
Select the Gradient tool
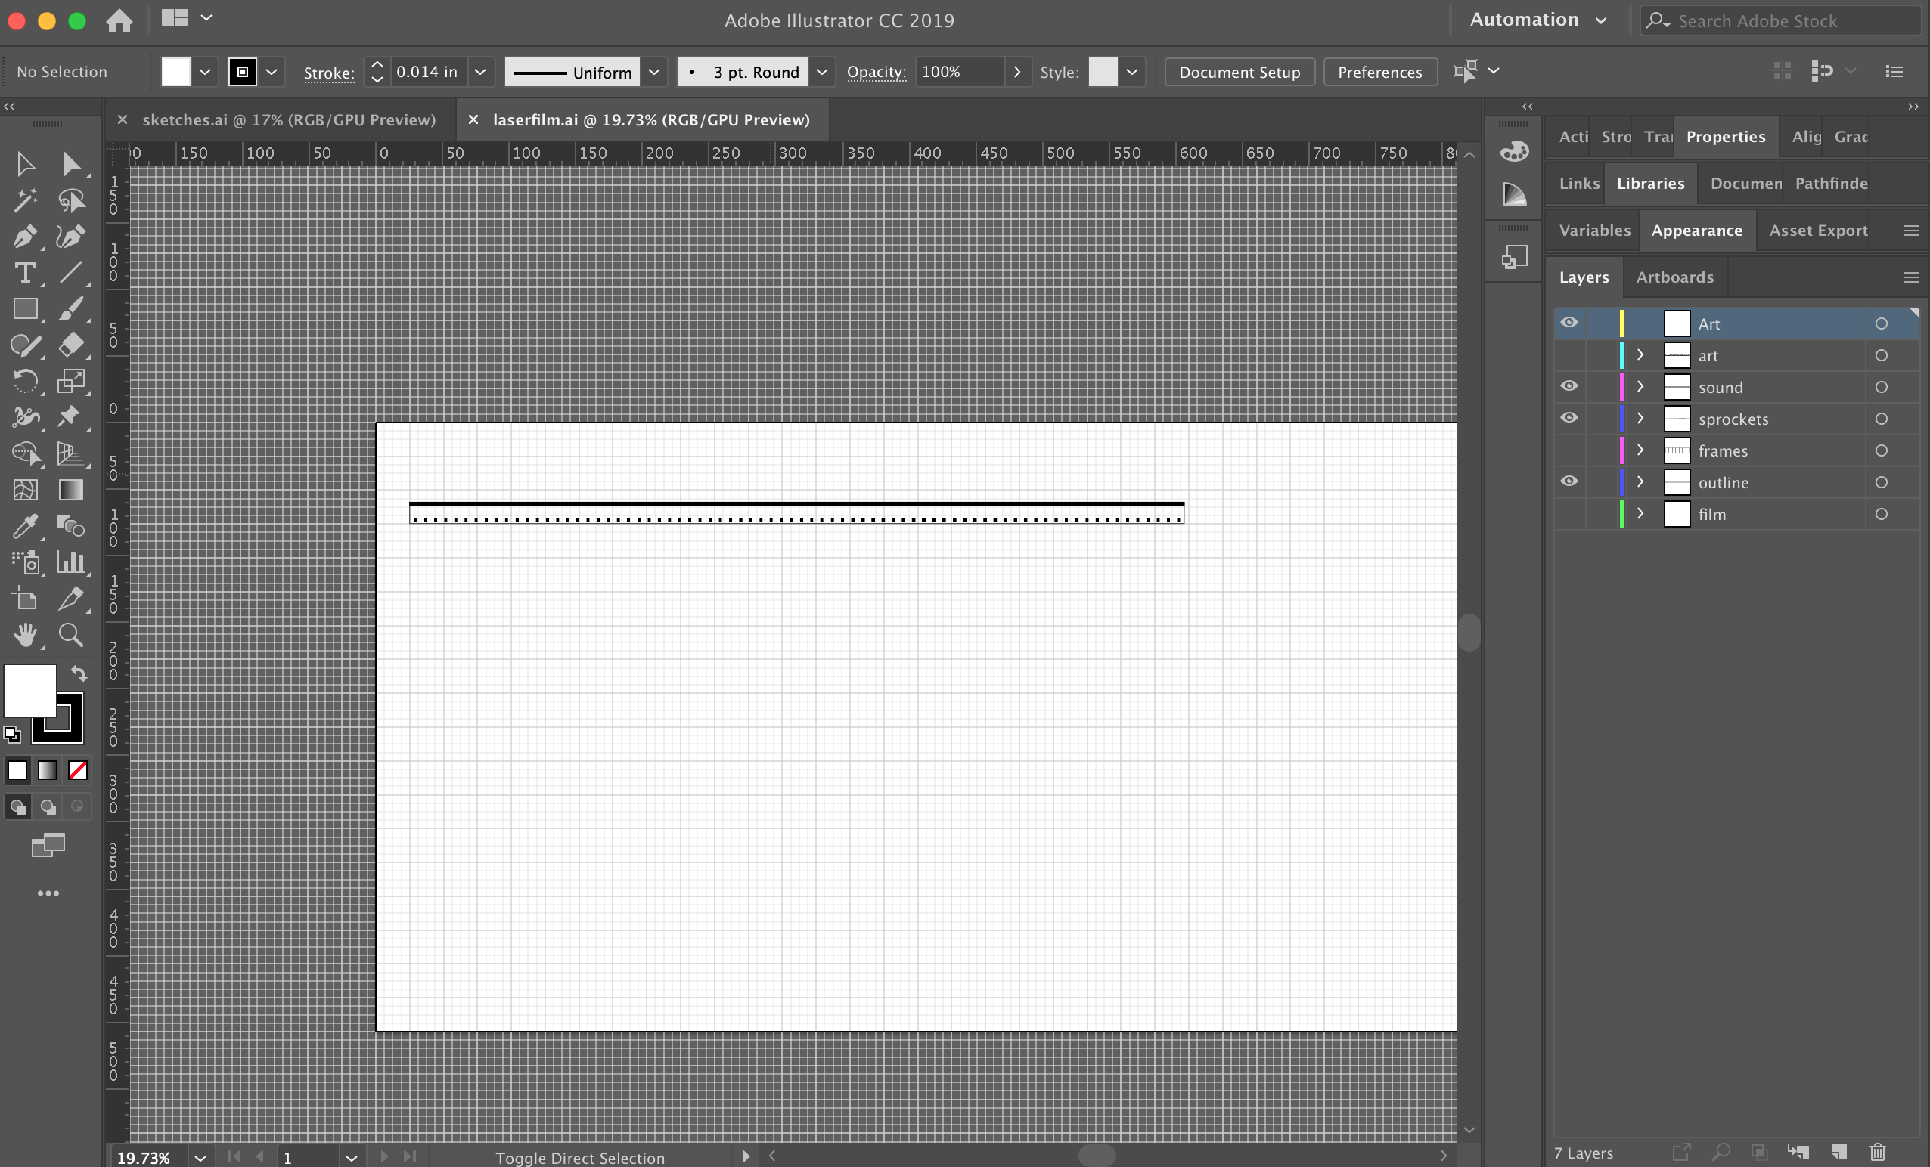pyautogui.click(x=71, y=490)
